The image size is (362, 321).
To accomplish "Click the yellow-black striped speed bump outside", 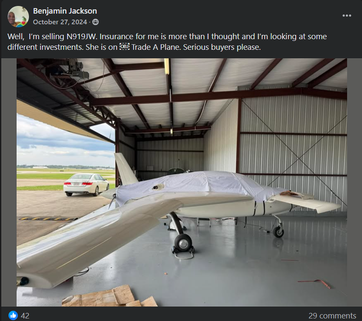I will [48, 219].
